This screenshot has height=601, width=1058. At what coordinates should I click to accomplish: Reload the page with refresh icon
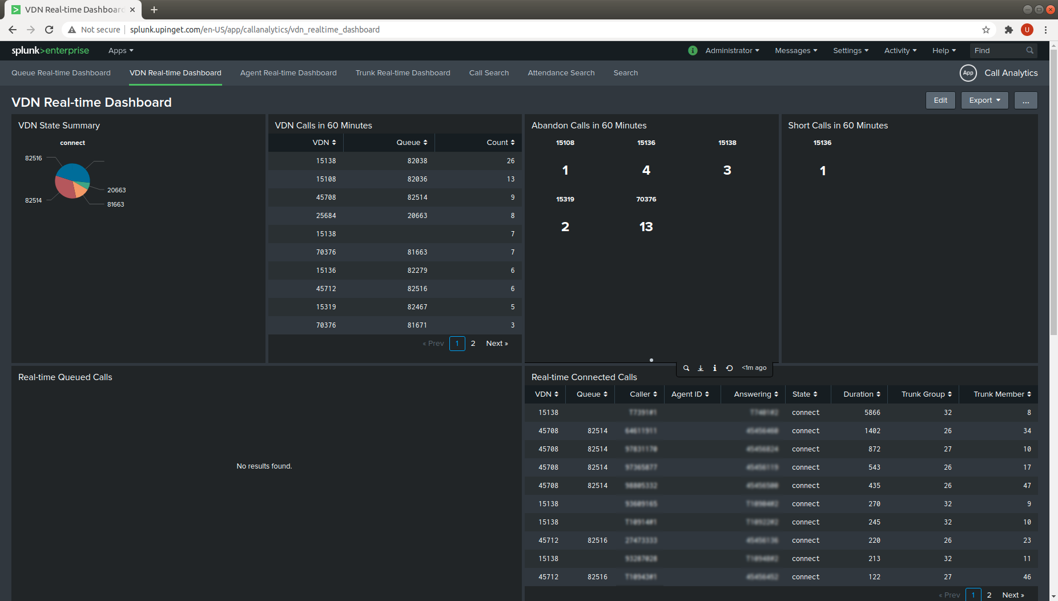click(49, 30)
